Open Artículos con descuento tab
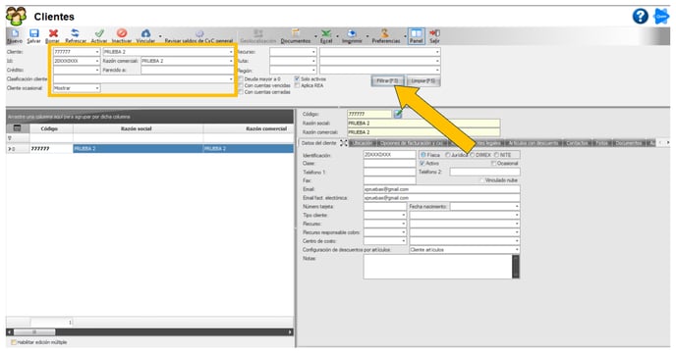 click(x=534, y=143)
